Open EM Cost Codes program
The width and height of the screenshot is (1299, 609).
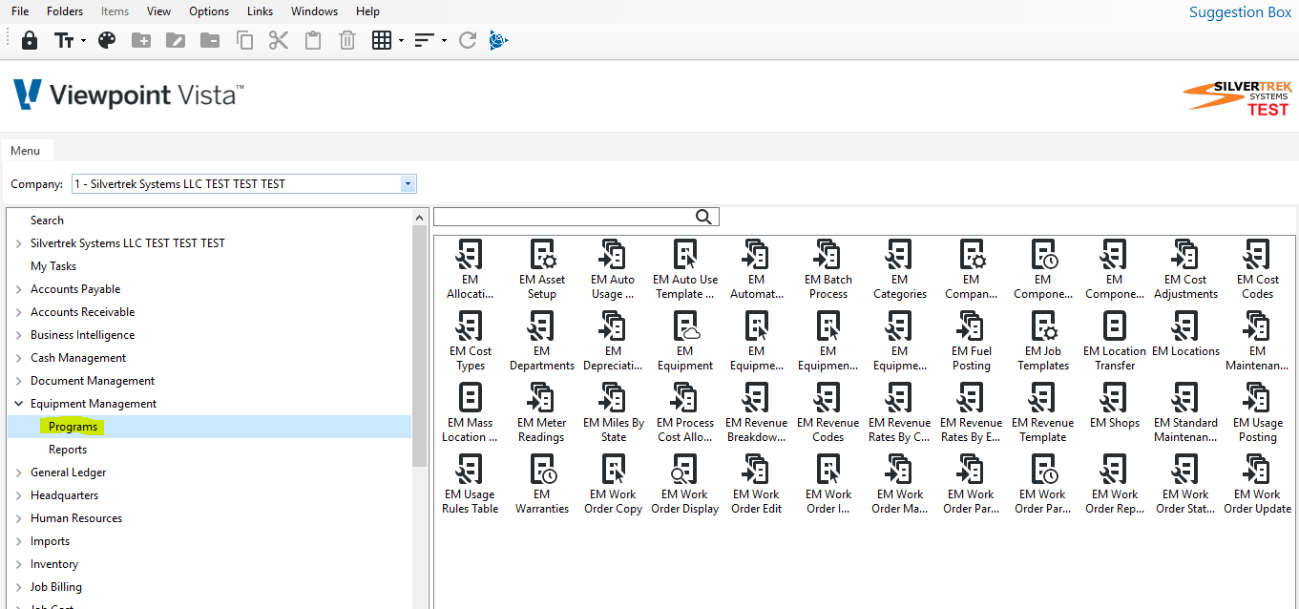point(1258,269)
